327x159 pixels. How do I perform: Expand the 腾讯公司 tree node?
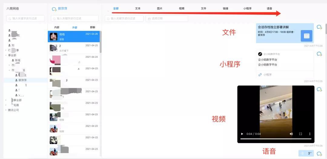pos(6,110)
